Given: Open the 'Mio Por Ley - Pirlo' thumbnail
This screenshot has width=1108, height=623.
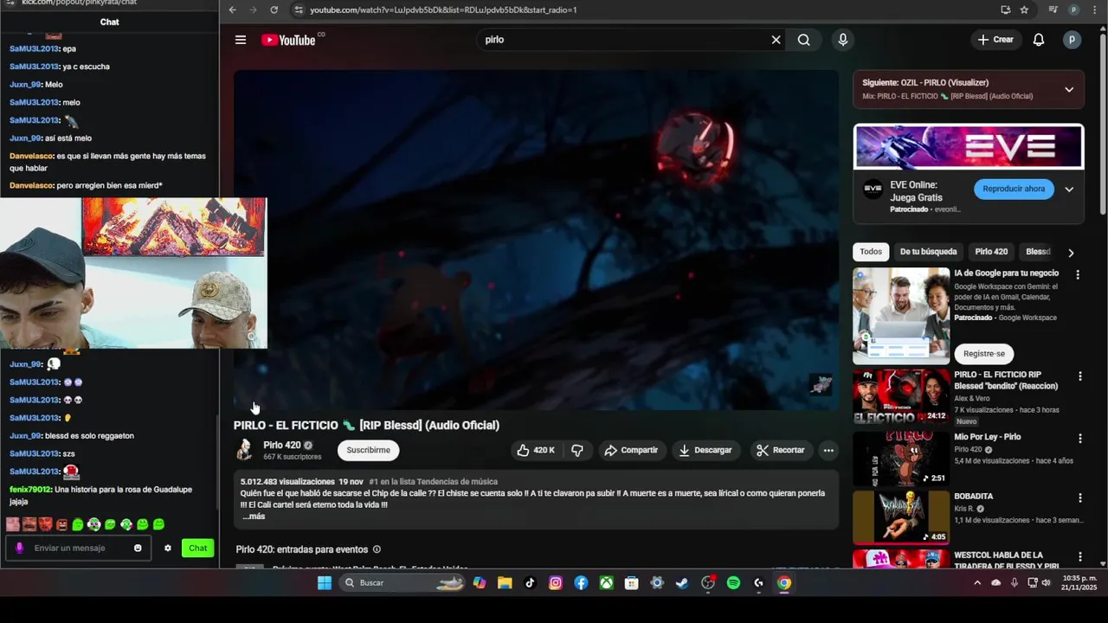Looking at the screenshot, I should (x=901, y=458).
